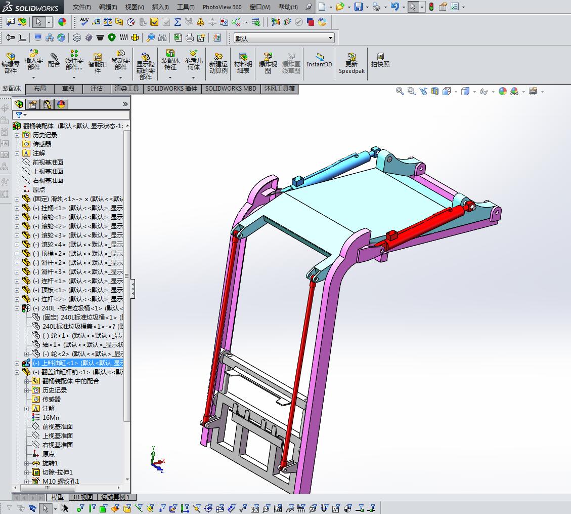Click the 新建运动算例 button
The height and width of the screenshot is (514, 571).
[218, 62]
